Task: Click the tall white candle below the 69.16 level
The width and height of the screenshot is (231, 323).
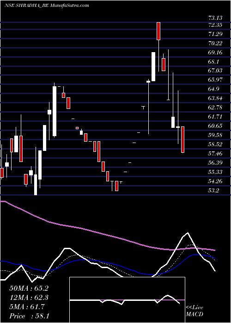Action: [153, 66]
